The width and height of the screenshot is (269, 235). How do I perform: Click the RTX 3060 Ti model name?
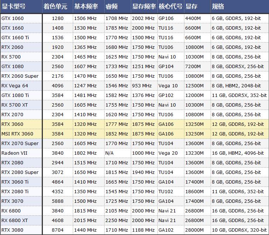[15, 182]
